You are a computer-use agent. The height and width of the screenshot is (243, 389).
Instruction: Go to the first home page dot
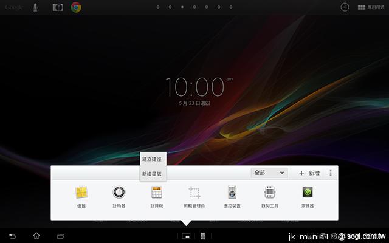point(158,7)
